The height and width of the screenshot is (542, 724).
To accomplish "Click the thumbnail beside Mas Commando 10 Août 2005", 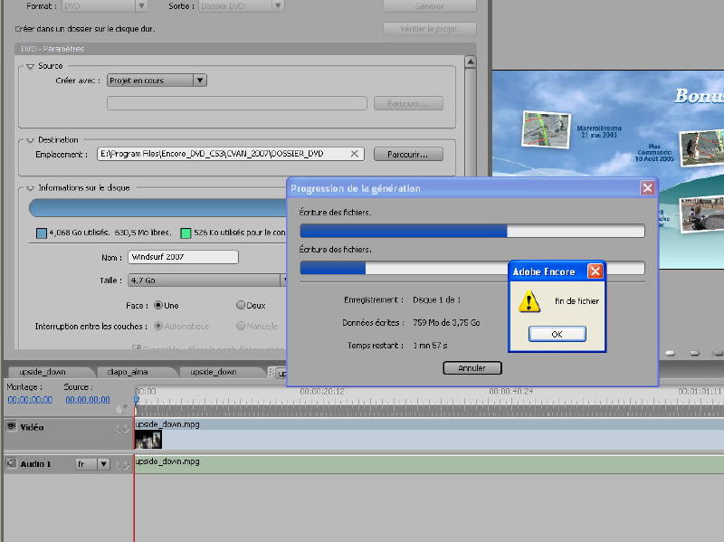I will click(x=702, y=147).
